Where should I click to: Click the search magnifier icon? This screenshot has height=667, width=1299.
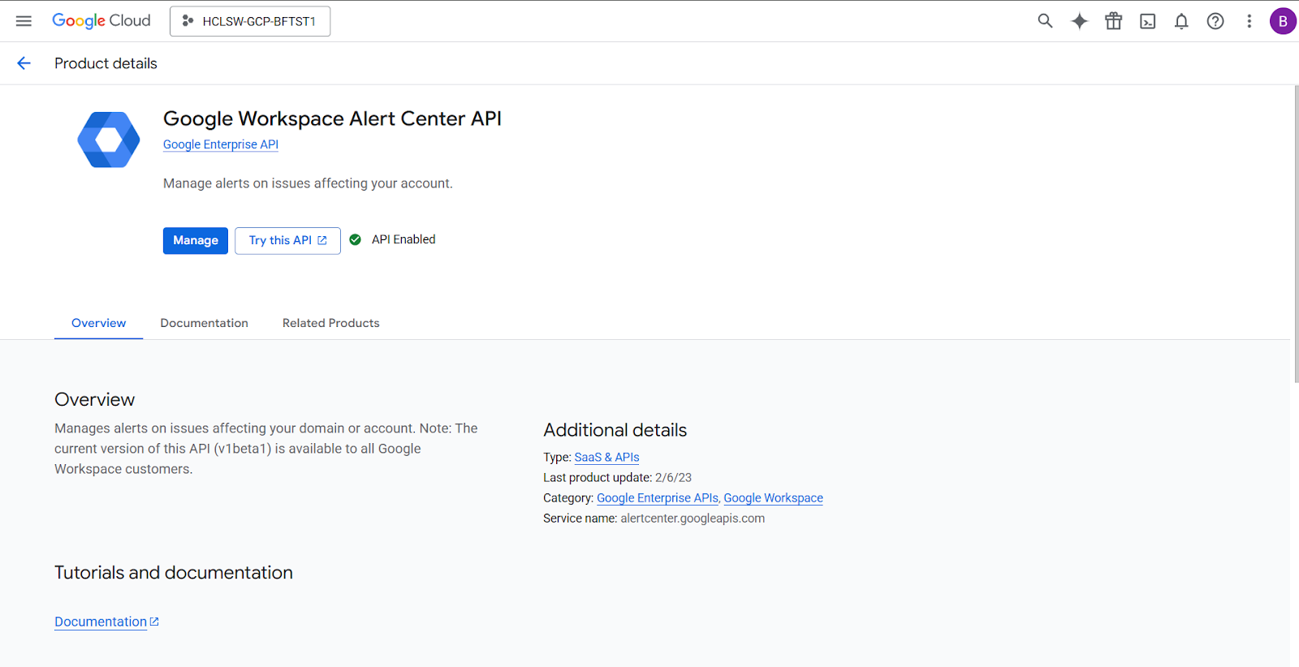tap(1045, 21)
